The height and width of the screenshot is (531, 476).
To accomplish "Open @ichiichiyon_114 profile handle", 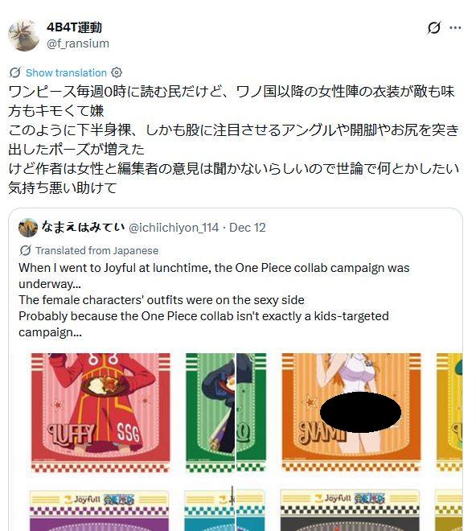I will 174,228.
